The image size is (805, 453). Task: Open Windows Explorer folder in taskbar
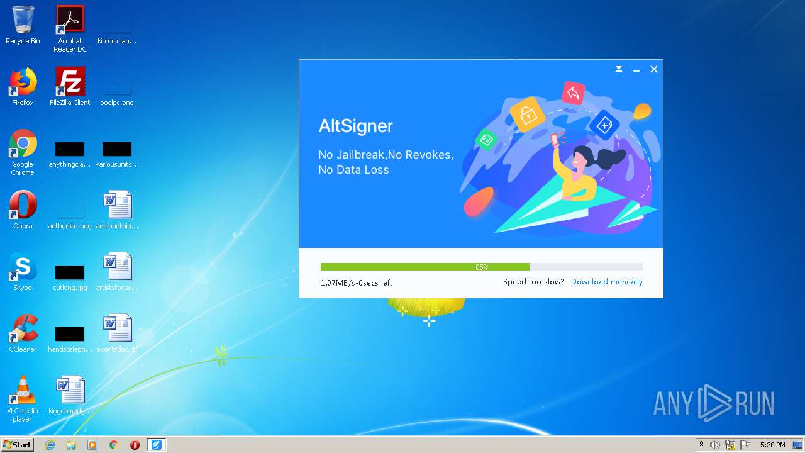71,445
